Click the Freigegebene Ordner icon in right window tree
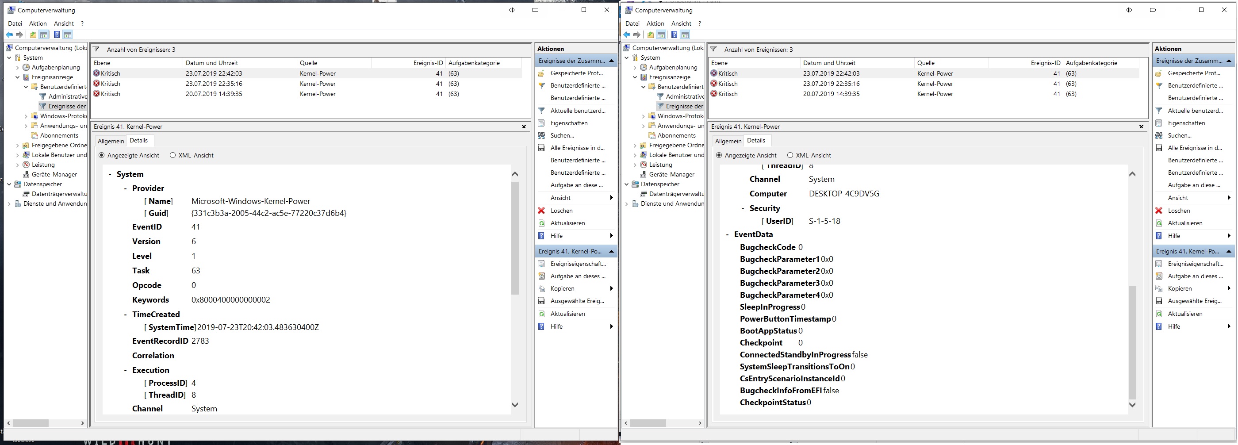The height and width of the screenshot is (445, 1238). click(644, 145)
